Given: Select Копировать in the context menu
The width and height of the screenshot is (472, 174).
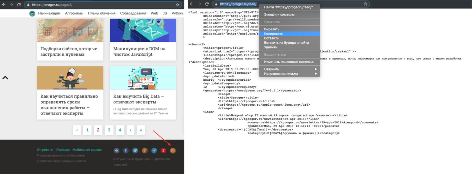Looking at the screenshot, I should [273, 34].
